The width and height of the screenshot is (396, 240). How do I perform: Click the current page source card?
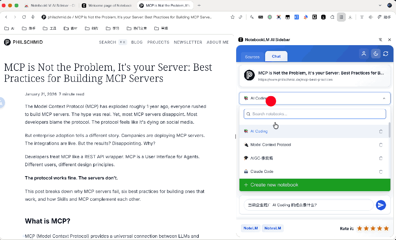pyautogui.click(x=315, y=76)
